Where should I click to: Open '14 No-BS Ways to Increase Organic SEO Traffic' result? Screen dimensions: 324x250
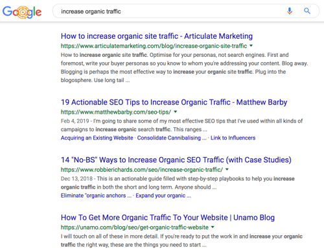click(176, 160)
